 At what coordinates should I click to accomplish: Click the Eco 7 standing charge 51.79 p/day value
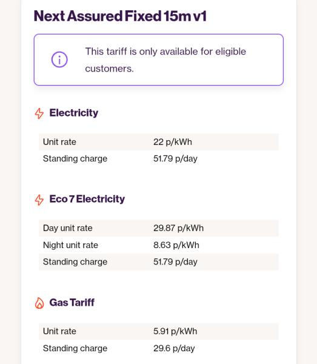pos(175,262)
